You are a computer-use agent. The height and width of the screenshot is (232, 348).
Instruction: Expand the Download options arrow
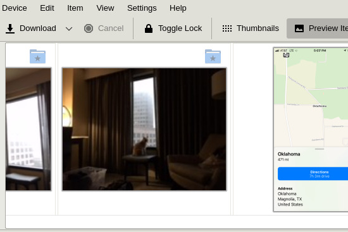point(69,28)
